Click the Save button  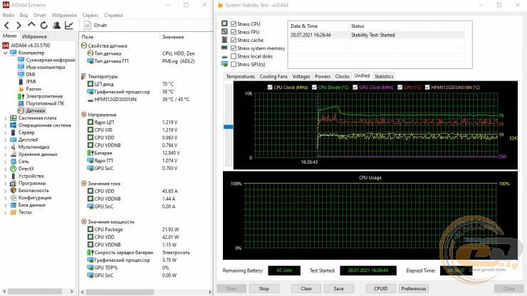tap(339, 289)
